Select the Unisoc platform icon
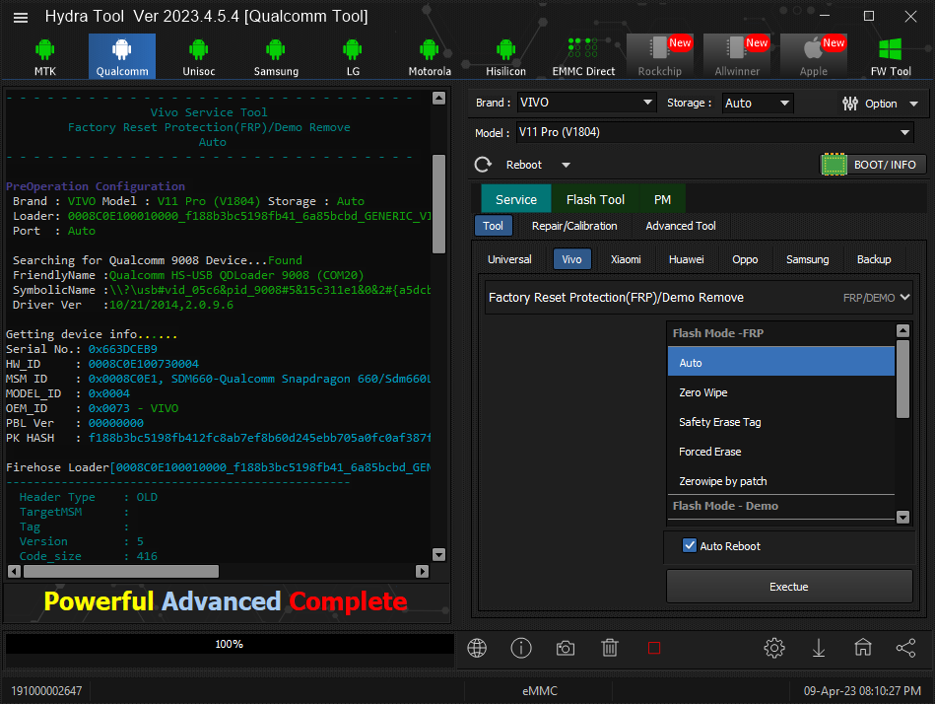Screen dimensions: 935x704 [x=199, y=57]
